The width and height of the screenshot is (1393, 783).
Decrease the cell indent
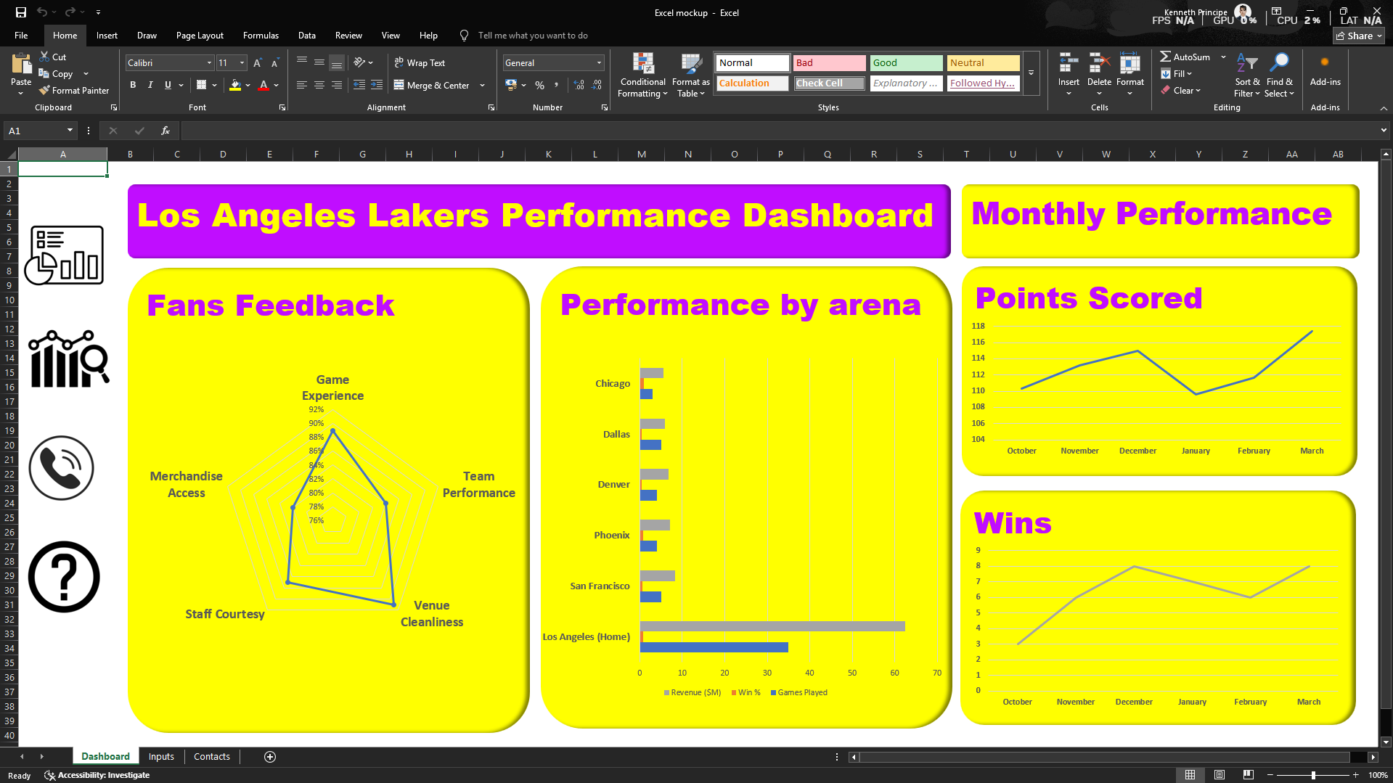click(359, 85)
